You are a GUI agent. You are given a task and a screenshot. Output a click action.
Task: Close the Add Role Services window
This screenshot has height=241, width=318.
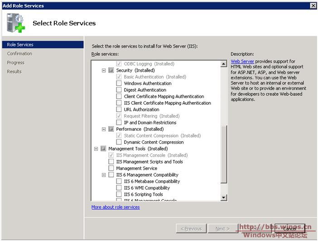click(313, 5)
